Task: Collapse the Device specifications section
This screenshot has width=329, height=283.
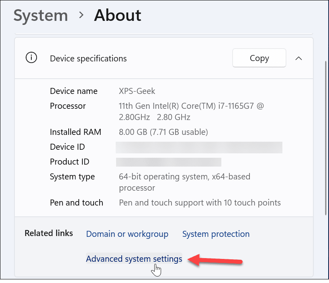Action: [298, 58]
